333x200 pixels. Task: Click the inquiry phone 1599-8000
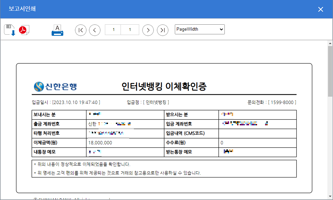pyautogui.click(x=282, y=102)
